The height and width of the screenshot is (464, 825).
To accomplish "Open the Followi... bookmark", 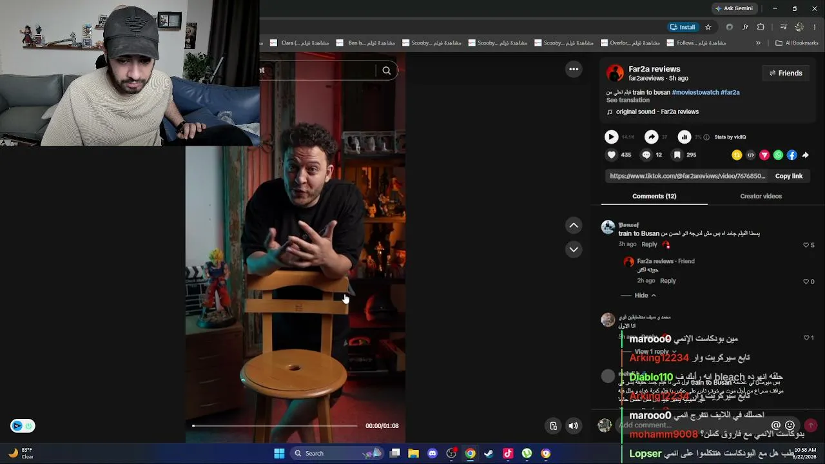I will coord(696,43).
